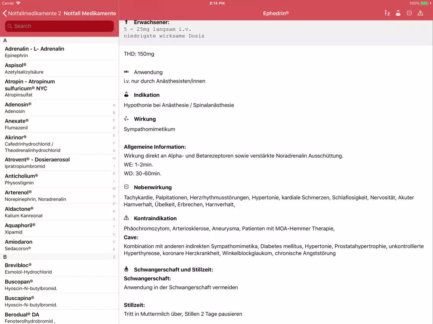
Task: Open Anexate Flumazenil
Action: [59, 124]
